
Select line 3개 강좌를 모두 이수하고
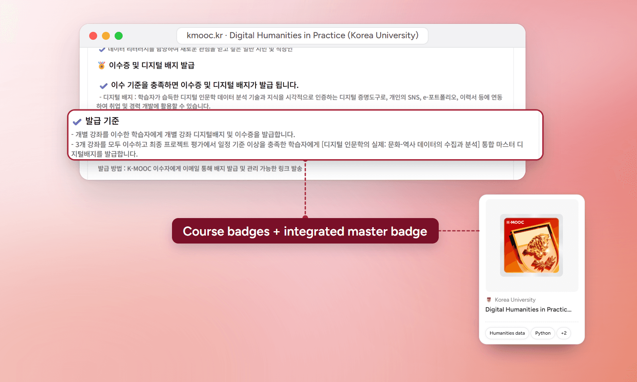click(297, 149)
